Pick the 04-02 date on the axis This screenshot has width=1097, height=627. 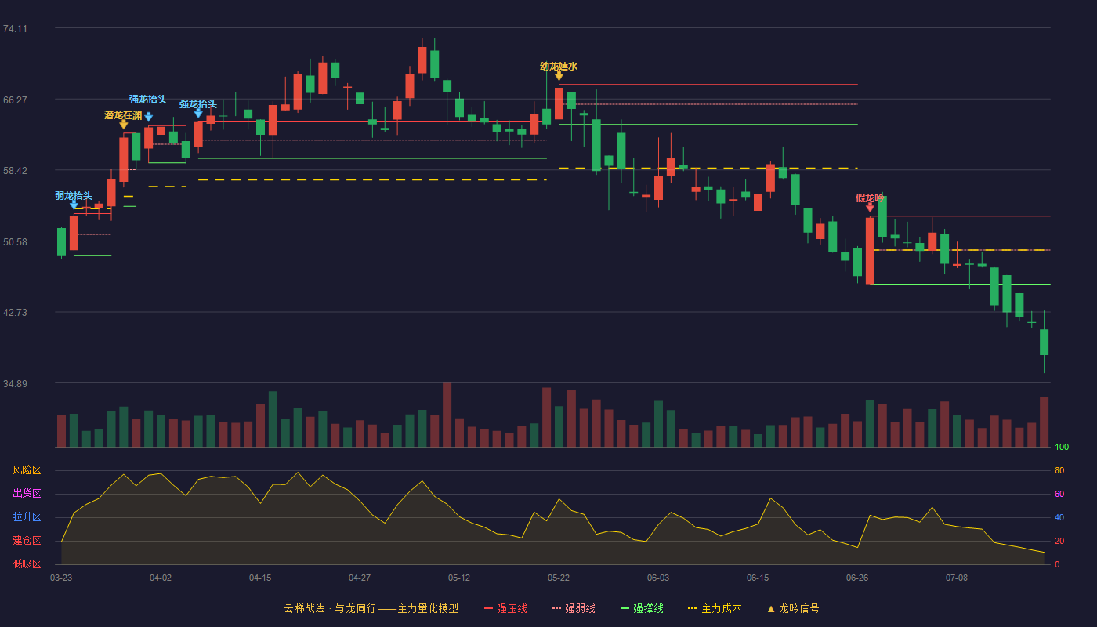161,578
